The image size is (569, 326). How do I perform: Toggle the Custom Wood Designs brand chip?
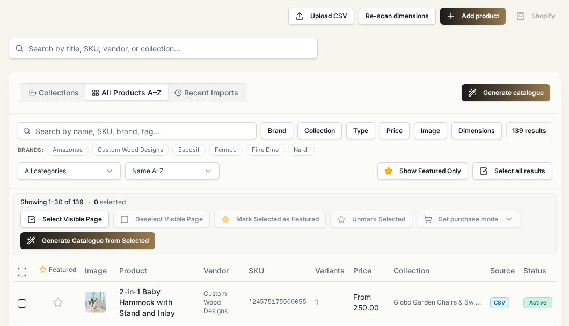tap(130, 150)
